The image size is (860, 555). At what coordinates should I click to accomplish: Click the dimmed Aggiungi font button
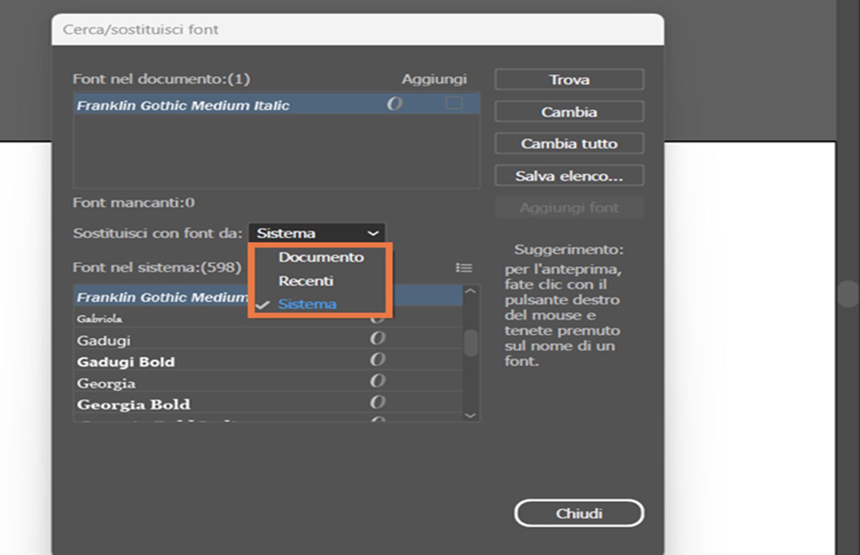569,207
